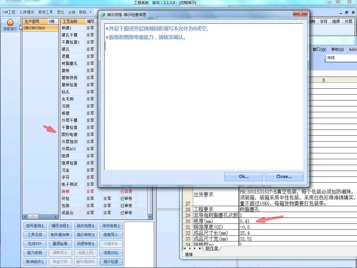The image size is (357, 268).
Task: Switch to the 外层 tab
Action: tap(348, 21)
